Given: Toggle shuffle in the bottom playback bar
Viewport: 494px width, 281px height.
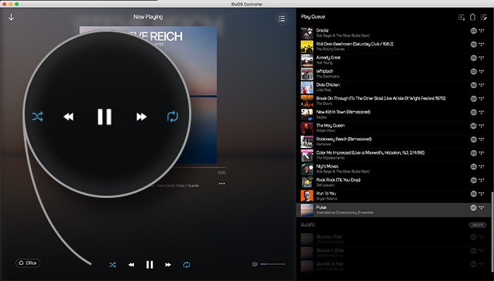Looking at the screenshot, I should coord(112,265).
